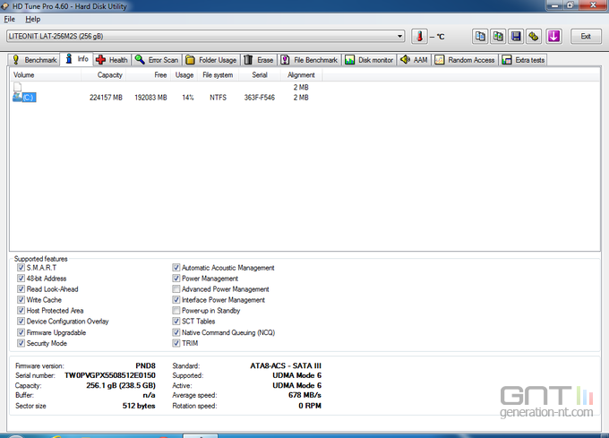Toggle the SCT Tables checkbox
The width and height of the screenshot is (609, 438).
[x=176, y=322]
